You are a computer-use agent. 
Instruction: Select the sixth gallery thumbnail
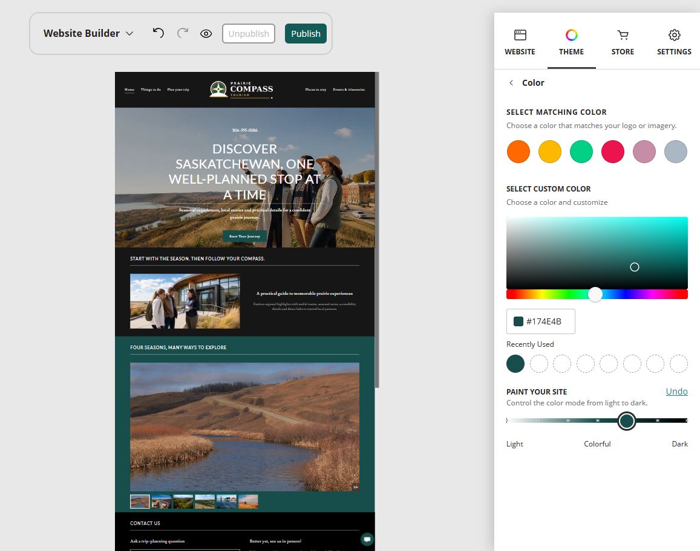248,501
